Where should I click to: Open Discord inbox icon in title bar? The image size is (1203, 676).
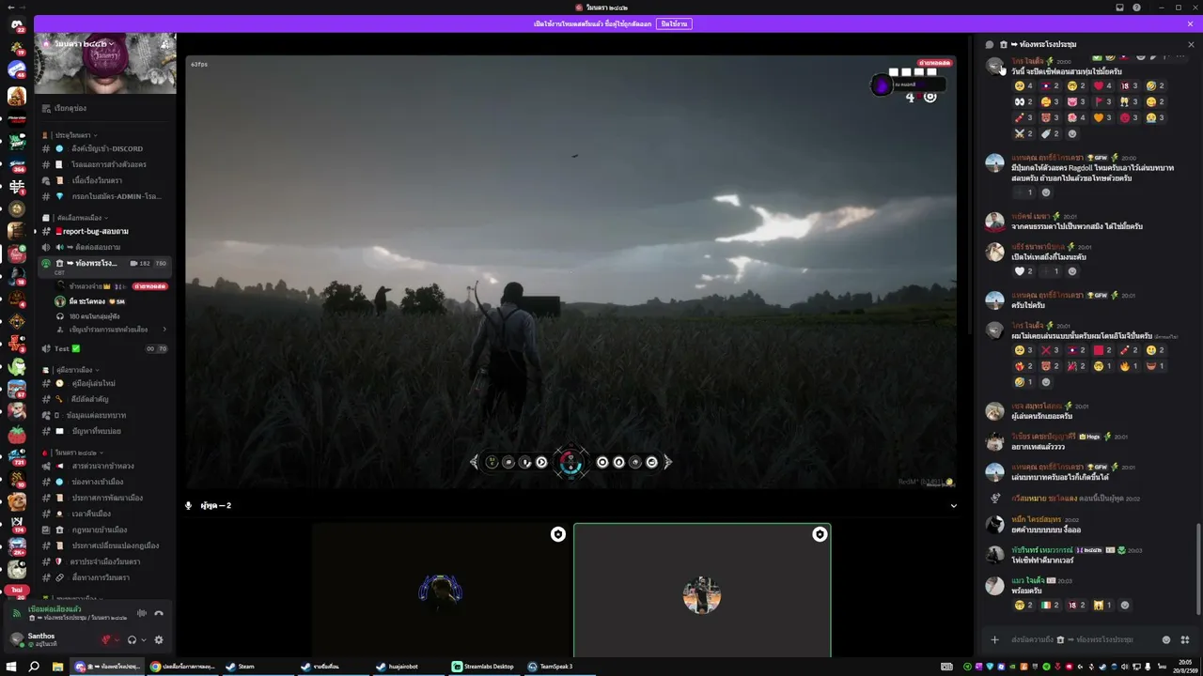pos(1119,8)
